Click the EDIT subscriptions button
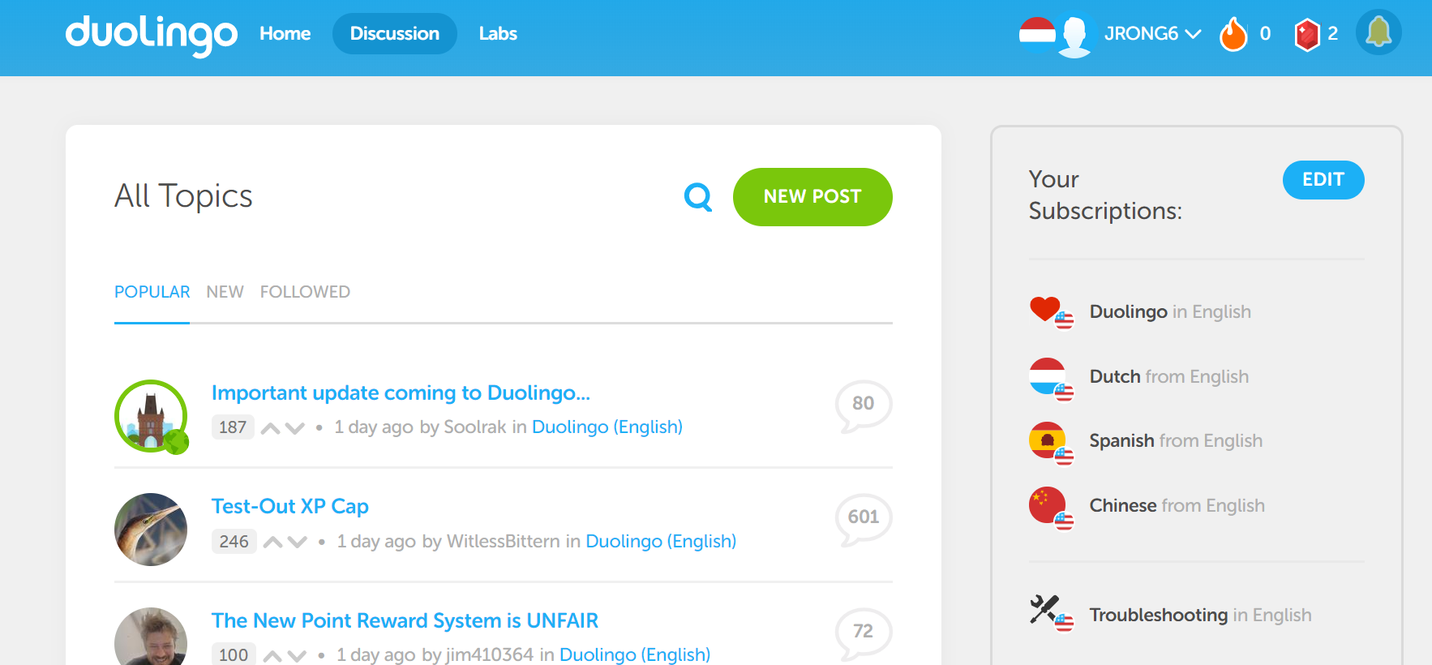The width and height of the screenshot is (1432, 665). click(1323, 180)
